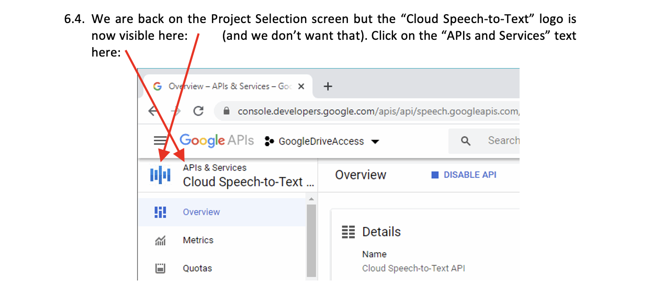653x292 pixels.
Task: Click the APIs & Services text link
Action: pos(215,167)
